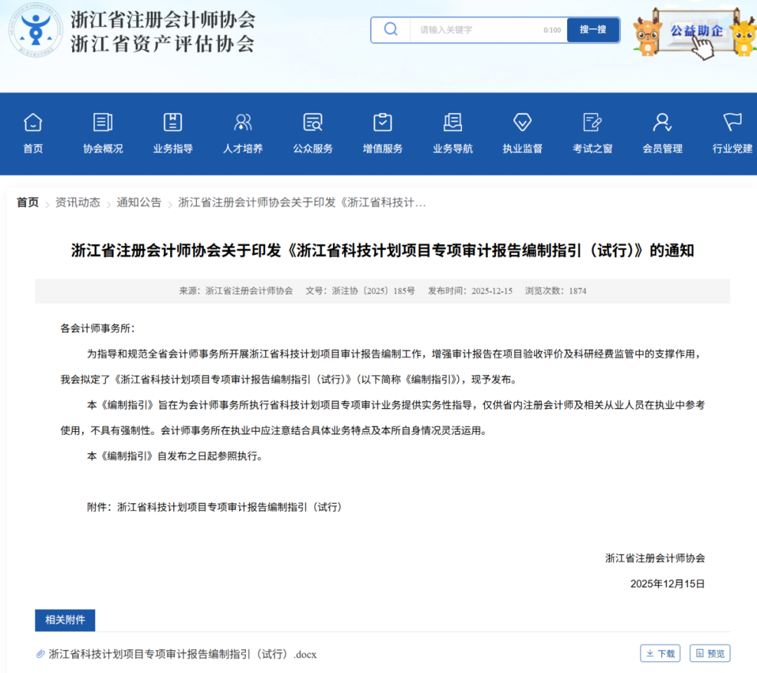
Task: Click the magnifier icon in search bar
Action: pos(391,29)
